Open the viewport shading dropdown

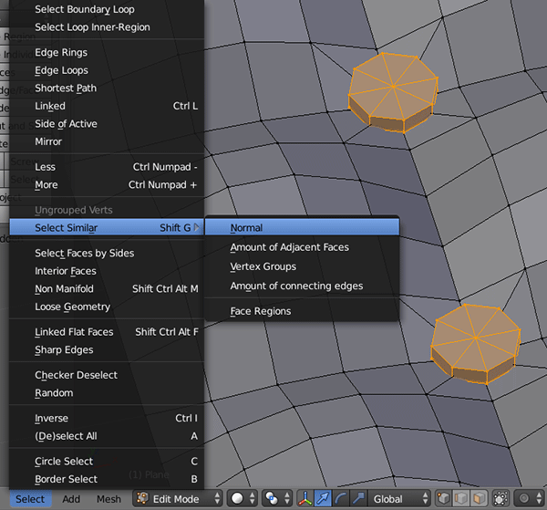(241, 499)
